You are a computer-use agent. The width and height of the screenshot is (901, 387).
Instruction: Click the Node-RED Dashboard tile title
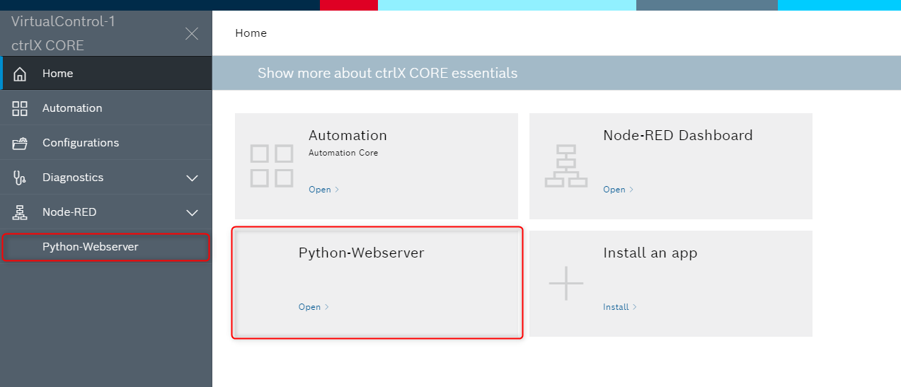677,135
